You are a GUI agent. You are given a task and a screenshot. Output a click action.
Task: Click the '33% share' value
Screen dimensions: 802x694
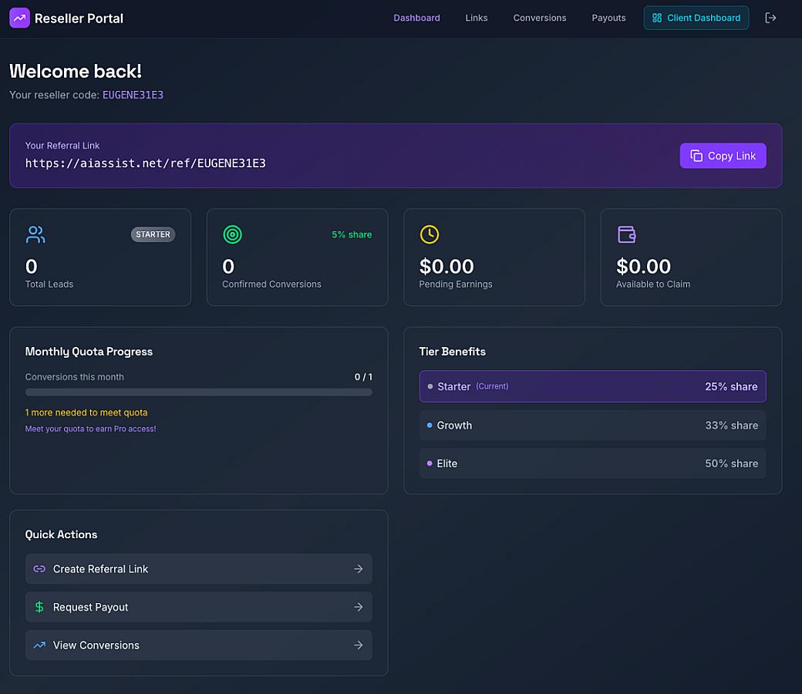[x=731, y=426]
